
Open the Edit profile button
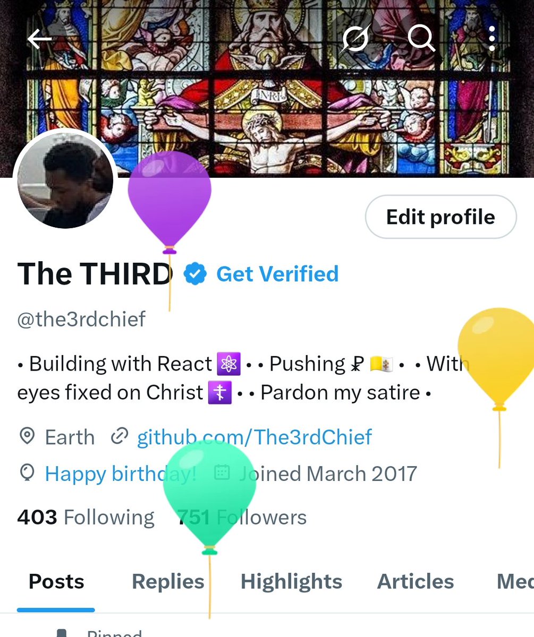click(440, 217)
